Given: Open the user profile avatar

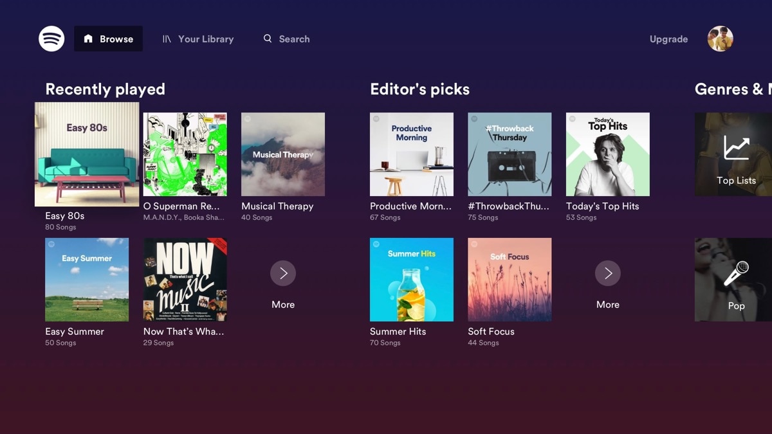Looking at the screenshot, I should pyautogui.click(x=720, y=39).
